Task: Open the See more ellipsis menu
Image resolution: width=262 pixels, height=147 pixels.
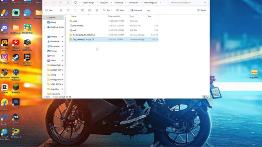Action: tap(148, 10)
